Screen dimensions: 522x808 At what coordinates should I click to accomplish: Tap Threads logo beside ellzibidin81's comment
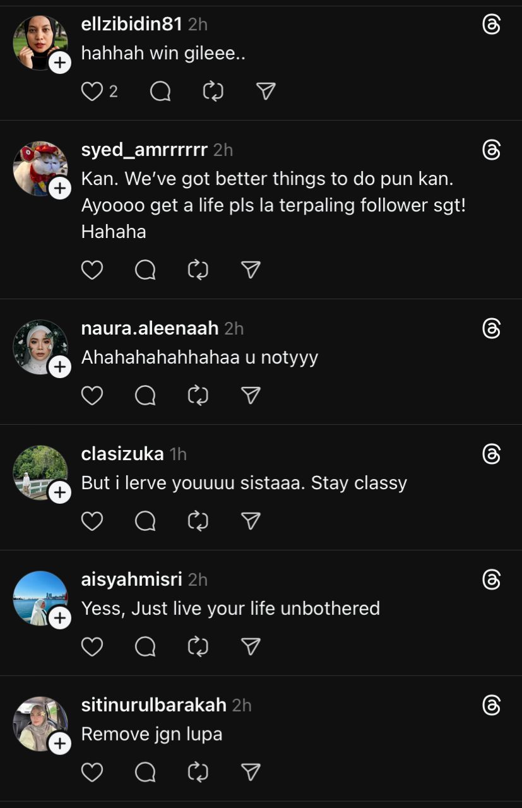tap(491, 25)
